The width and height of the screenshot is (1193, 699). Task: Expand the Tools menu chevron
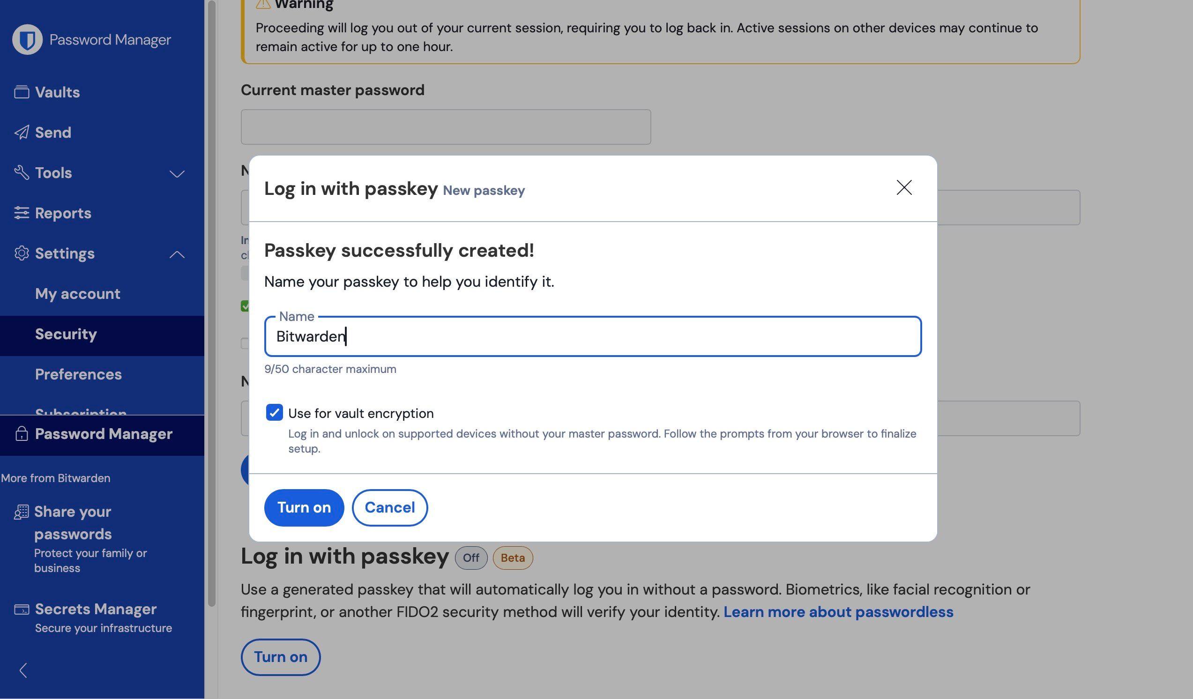[177, 174]
